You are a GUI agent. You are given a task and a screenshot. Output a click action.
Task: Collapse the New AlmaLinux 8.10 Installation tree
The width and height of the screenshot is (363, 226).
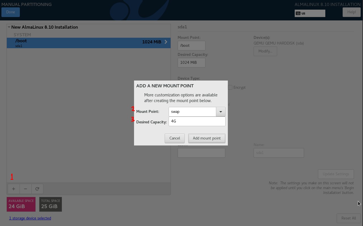point(9,27)
